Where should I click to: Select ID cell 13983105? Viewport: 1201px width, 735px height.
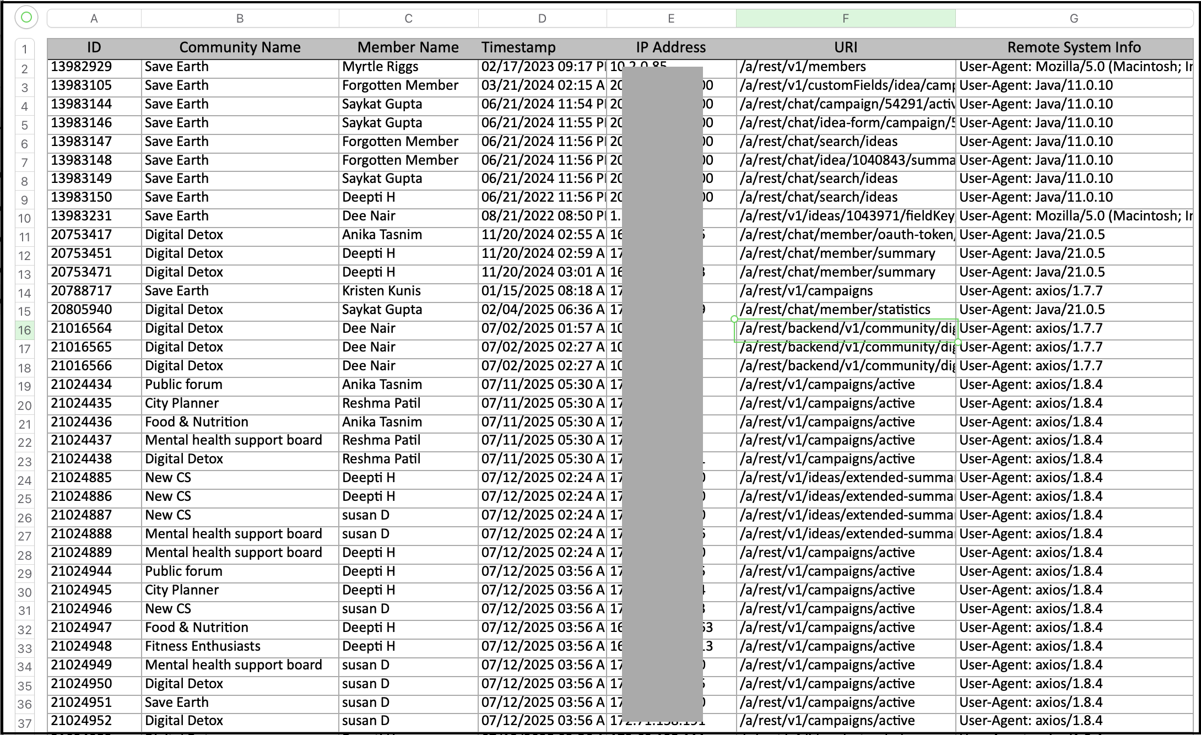click(x=94, y=86)
